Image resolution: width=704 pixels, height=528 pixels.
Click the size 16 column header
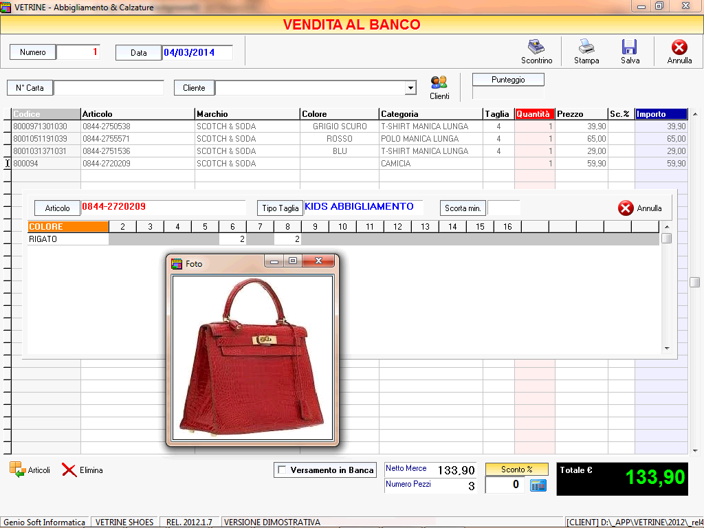point(507,227)
